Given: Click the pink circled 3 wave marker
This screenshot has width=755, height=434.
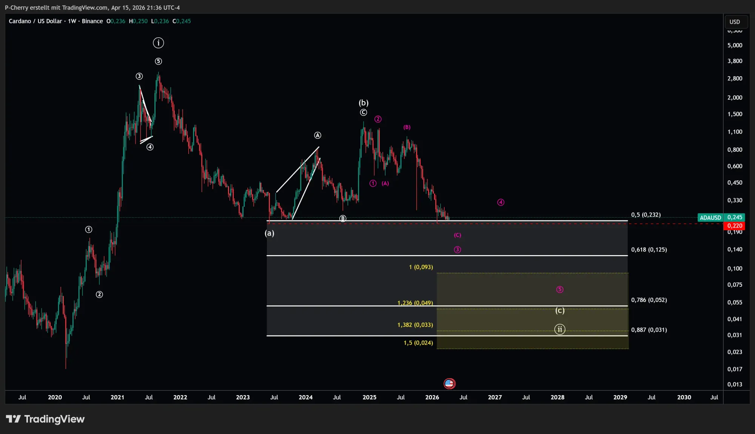Looking at the screenshot, I should coord(457,249).
